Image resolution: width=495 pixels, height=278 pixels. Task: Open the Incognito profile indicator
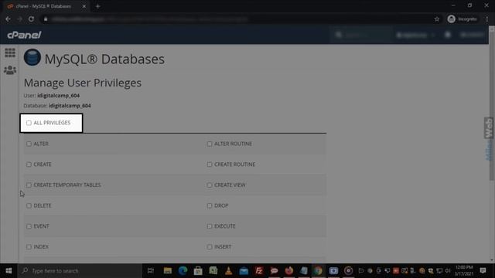click(x=463, y=19)
